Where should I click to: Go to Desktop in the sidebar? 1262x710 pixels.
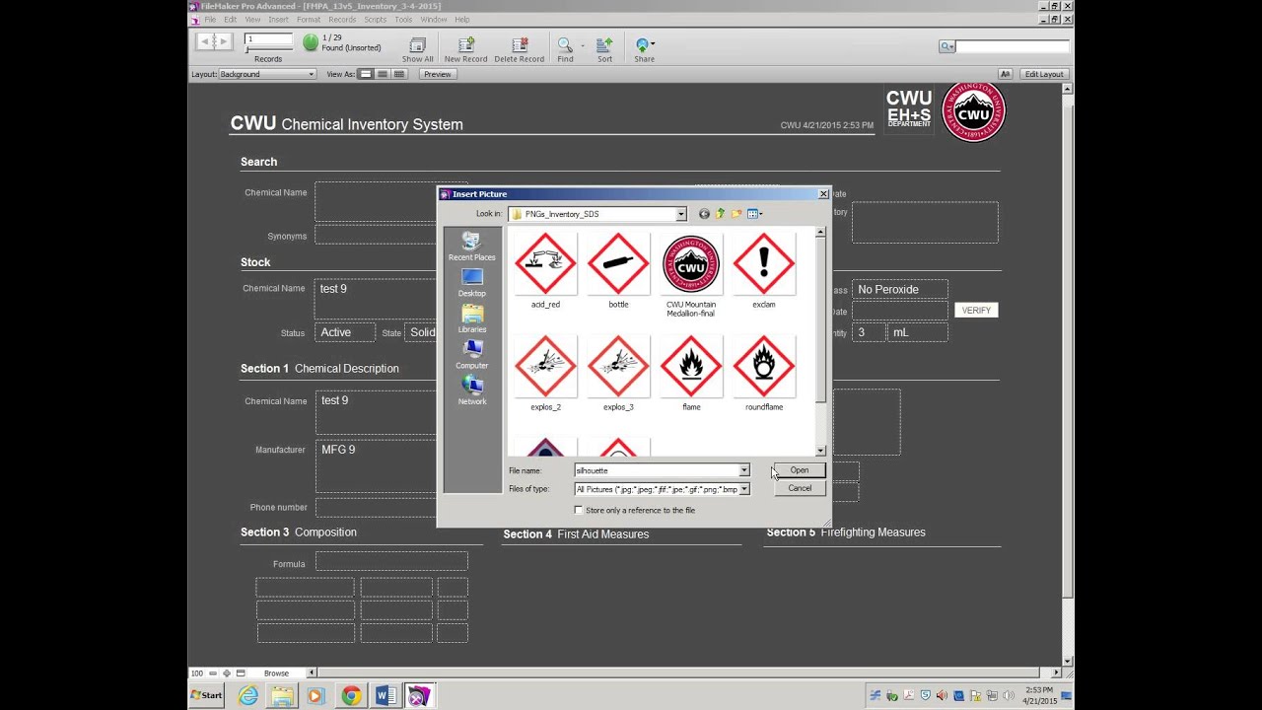471,283
